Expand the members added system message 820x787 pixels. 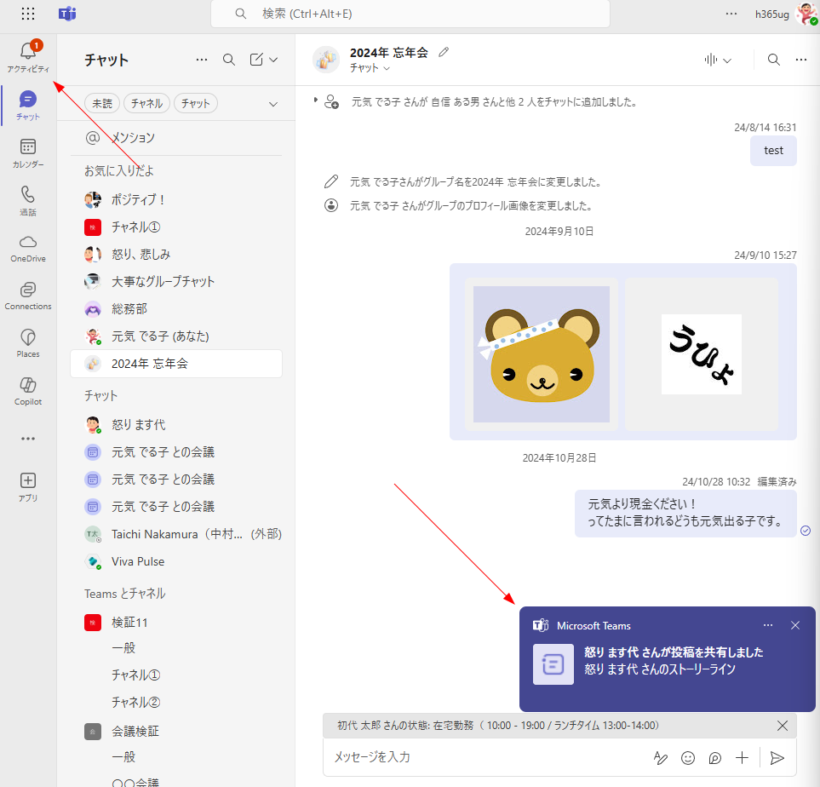pos(315,100)
